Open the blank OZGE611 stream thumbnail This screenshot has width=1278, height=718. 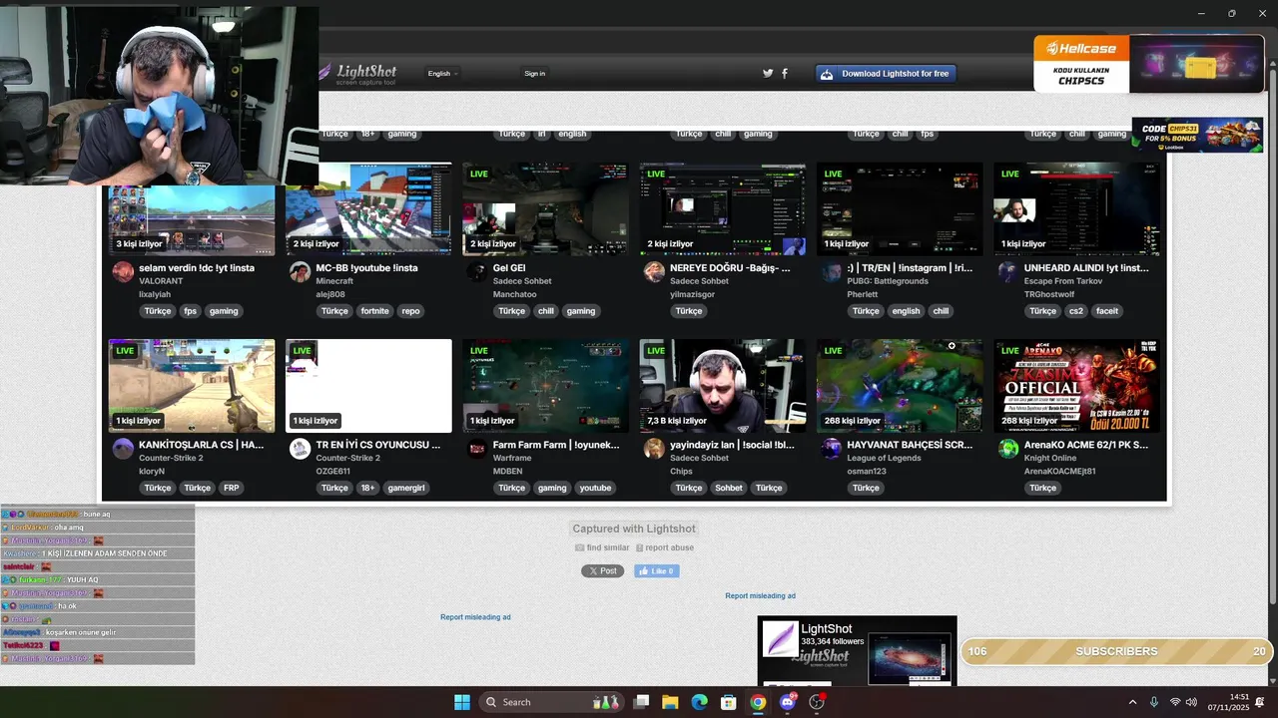(x=368, y=386)
